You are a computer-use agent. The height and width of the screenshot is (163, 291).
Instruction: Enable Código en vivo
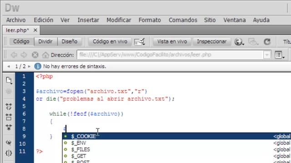(110, 41)
